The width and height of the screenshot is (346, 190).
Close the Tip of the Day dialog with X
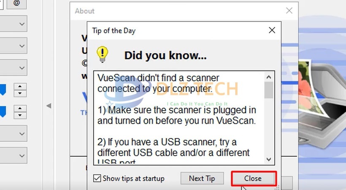click(272, 30)
